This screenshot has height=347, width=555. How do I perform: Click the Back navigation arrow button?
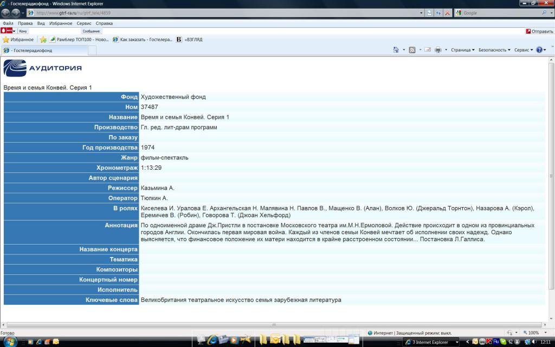tap(6, 12)
